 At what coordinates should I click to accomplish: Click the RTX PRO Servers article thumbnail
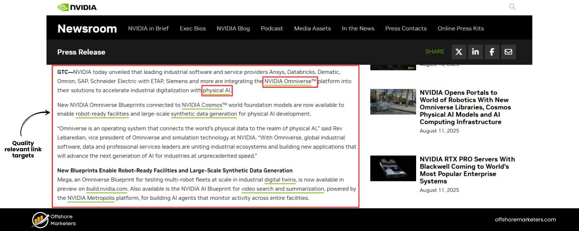pyautogui.click(x=393, y=168)
